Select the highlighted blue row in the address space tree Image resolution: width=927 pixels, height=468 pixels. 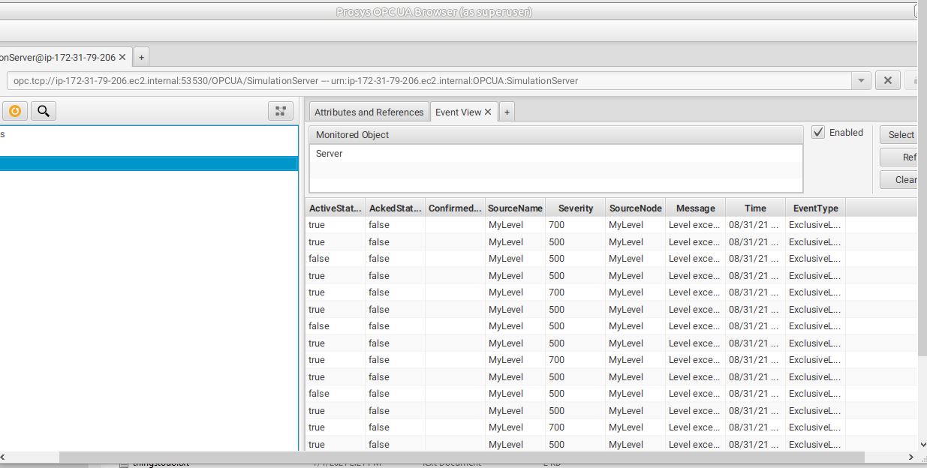(x=149, y=163)
